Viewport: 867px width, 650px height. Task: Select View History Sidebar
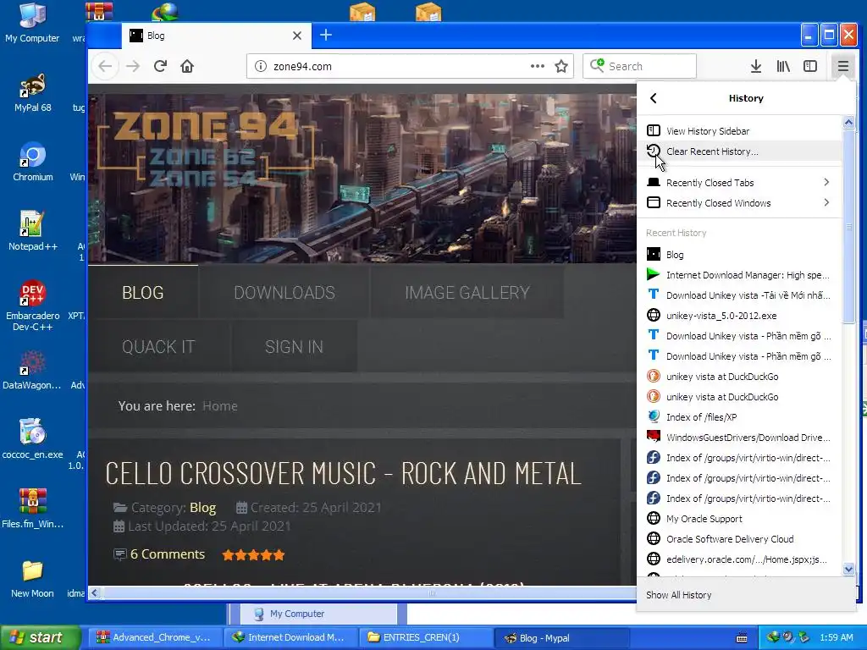tap(739, 131)
